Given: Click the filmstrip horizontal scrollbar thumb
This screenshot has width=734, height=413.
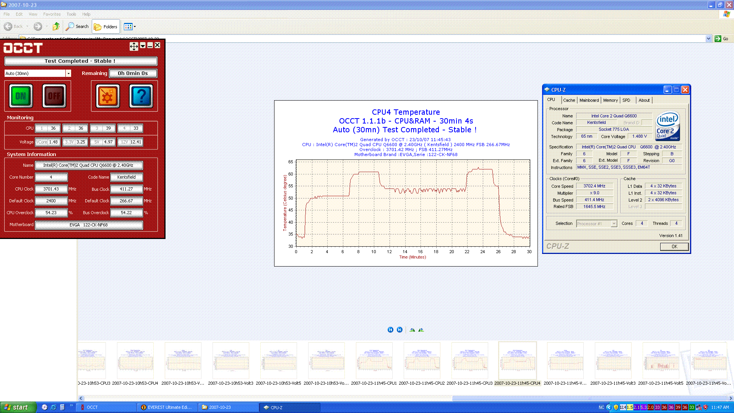Looking at the screenshot, I should click(x=589, y=398).
